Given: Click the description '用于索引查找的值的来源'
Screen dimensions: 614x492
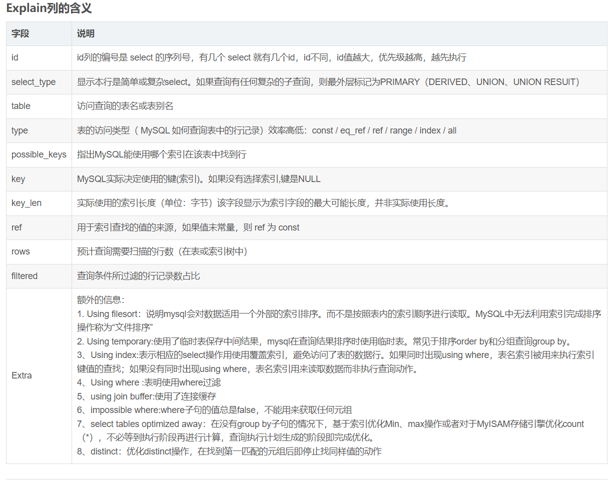Looking at the screenshot, I should 188,227.
